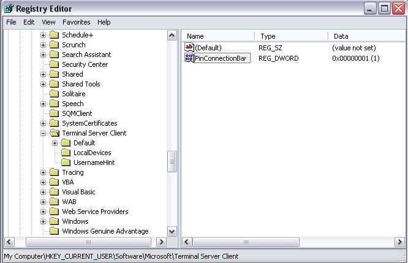Click the Scrunch folder icon
The width and height of the screenshot is (408, 263).
click(54, 45)
